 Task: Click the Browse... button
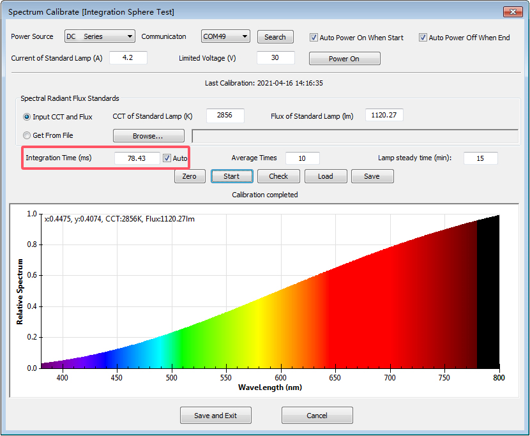click(148, 136)
